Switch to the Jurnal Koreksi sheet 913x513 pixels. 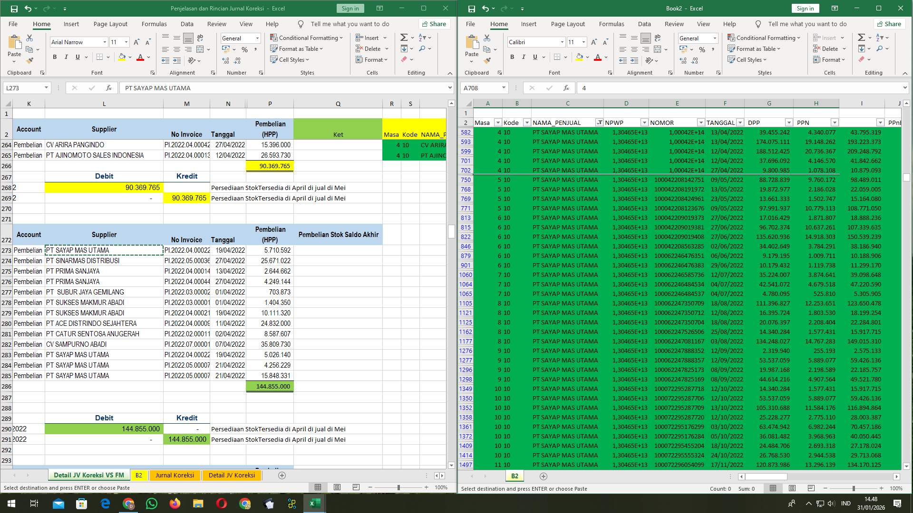[x=175, y=475]
